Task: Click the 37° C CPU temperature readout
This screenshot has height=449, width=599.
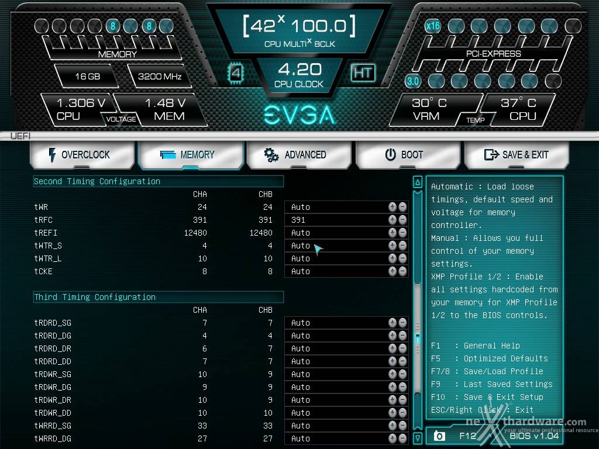Action: click(519, 109)
